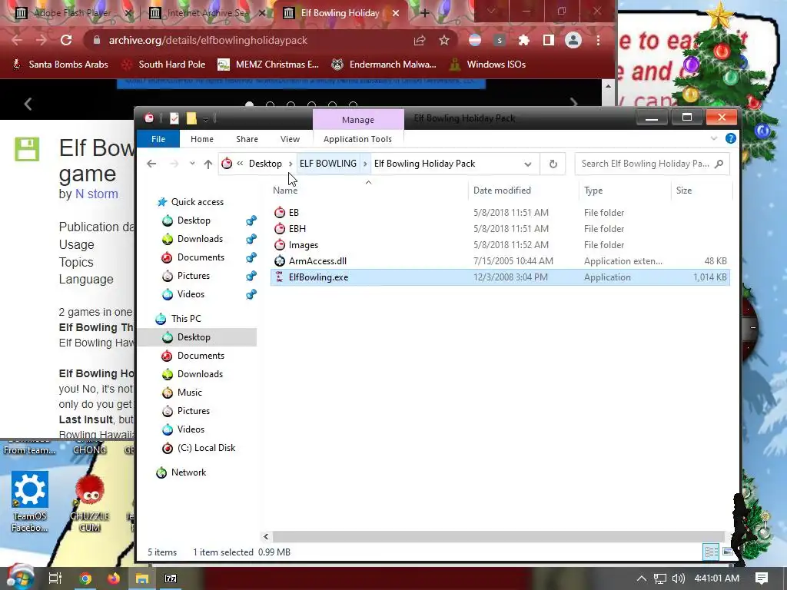Click the volume speaker tray icon
Screen dimensions: 787x590
[x=678, y=578]
